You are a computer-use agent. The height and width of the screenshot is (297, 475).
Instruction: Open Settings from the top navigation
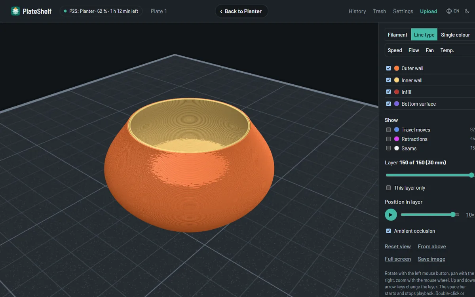point(403,11)
